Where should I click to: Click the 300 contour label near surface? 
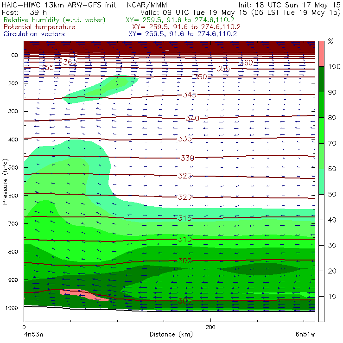[x=185, y=301]
